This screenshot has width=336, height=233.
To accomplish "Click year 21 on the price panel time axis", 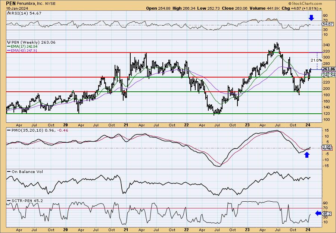I will pos(126,125).
